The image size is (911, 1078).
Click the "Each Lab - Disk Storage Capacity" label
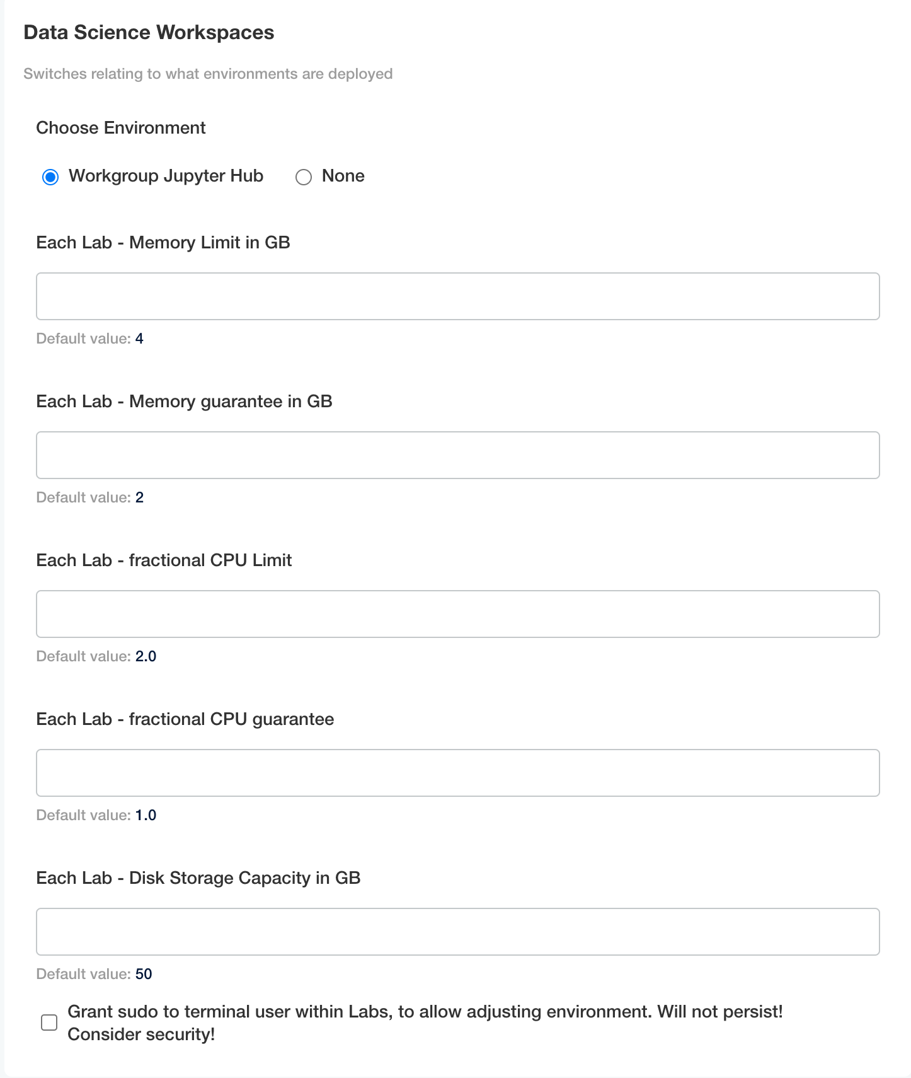click(198, 878)
